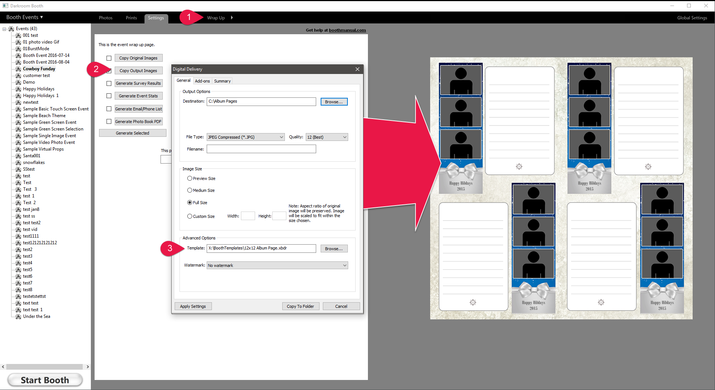Click the Events root node icon
The image size is (715, 390).
pyautogui.click(x=11, y=29)
